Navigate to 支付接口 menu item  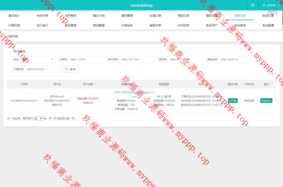42,25
